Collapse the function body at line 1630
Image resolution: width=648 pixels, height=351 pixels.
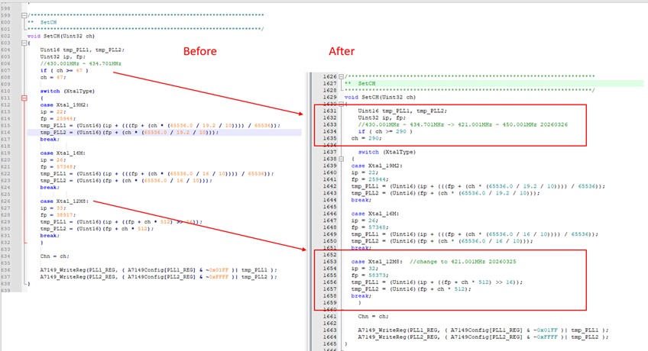342,105
